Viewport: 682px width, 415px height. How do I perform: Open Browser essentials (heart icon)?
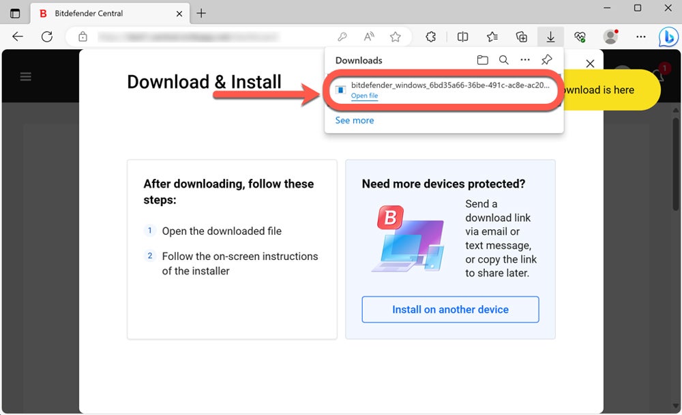tap(579, 37)
